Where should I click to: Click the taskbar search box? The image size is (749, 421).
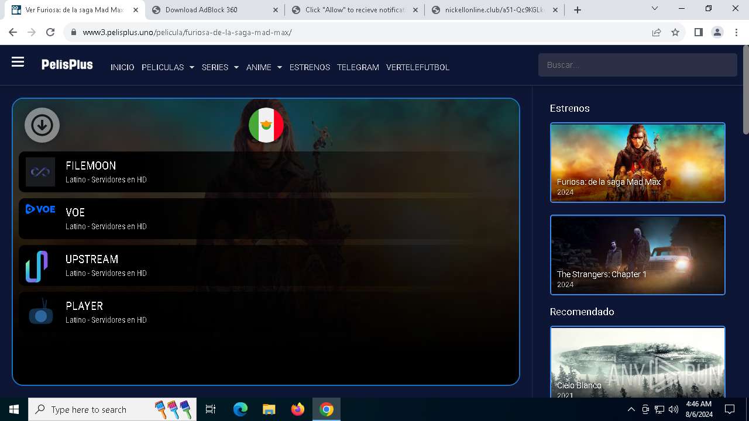tap(114, 409)
